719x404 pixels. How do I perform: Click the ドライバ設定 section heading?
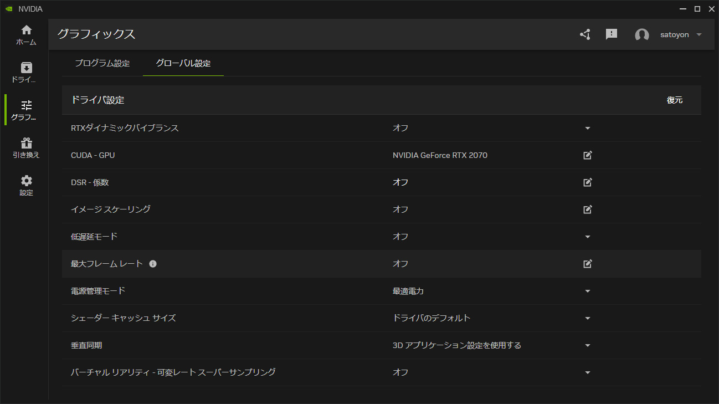click(x=98, y=100)
